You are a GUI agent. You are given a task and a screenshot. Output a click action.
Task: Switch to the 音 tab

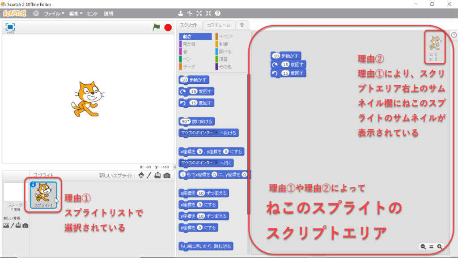(x=242, y=25)
